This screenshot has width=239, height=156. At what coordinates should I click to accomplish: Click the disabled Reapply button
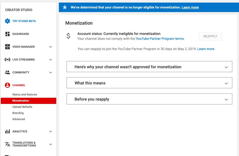(210, 36)
